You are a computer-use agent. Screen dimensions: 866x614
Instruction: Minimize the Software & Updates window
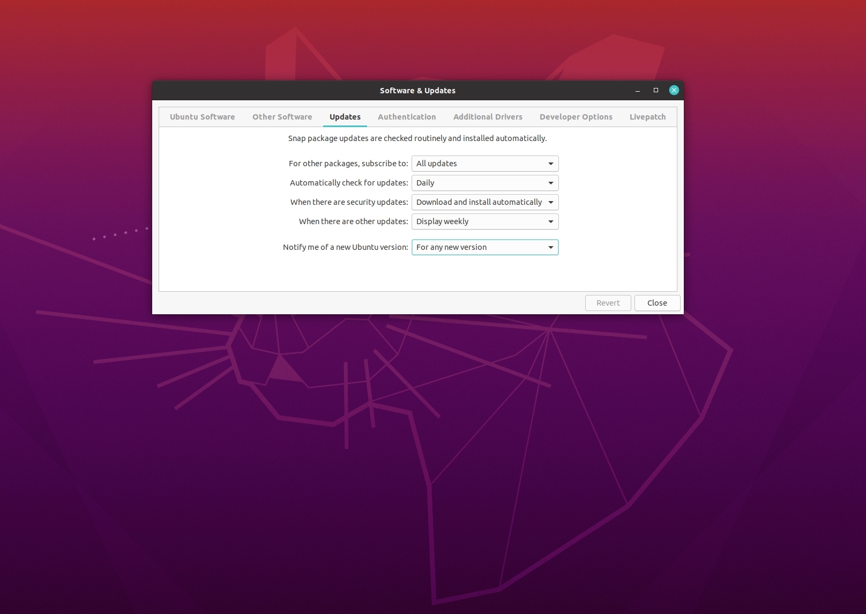click(637, 91)
